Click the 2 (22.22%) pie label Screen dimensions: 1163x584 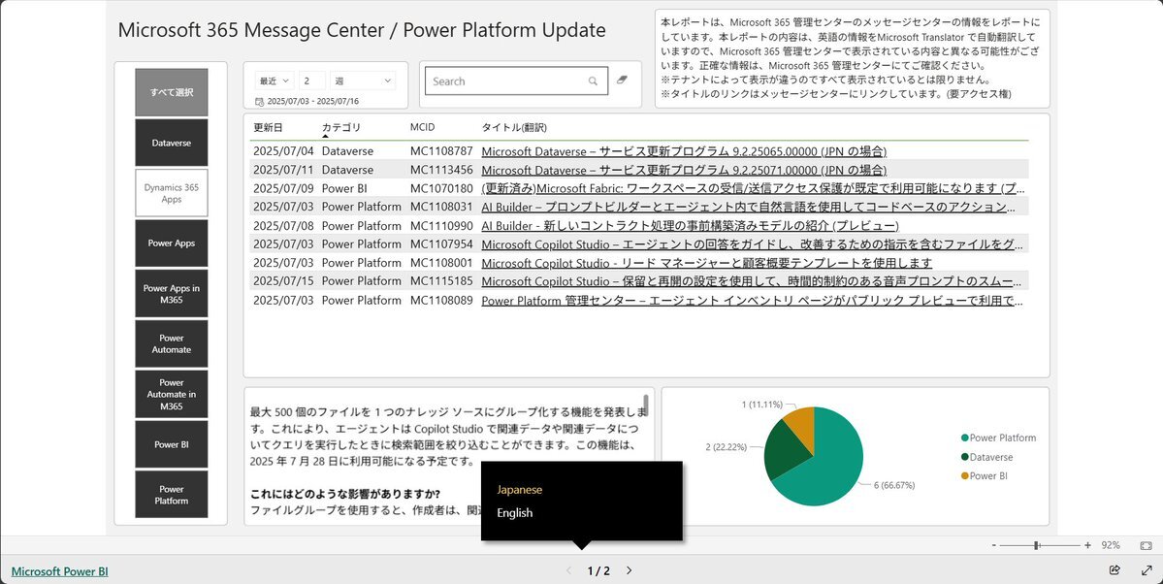point(727,447)
